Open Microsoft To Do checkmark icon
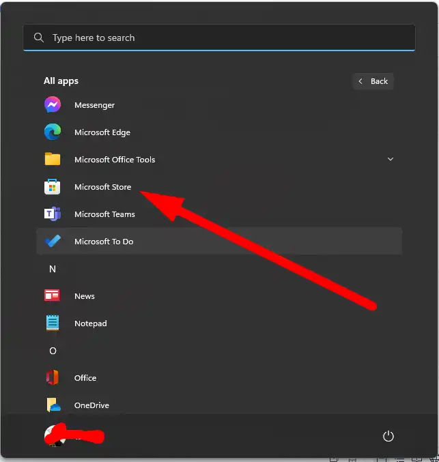Viewport: 439px width, 462px height. pyautogui.click(x=53, y=241)
